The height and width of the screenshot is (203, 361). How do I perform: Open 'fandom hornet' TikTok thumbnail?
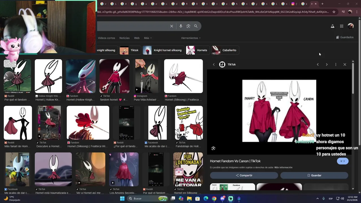[x=114, y=76]
